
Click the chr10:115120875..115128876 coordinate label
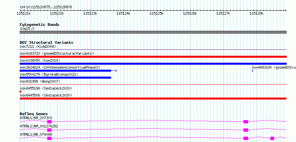point(46,7)
